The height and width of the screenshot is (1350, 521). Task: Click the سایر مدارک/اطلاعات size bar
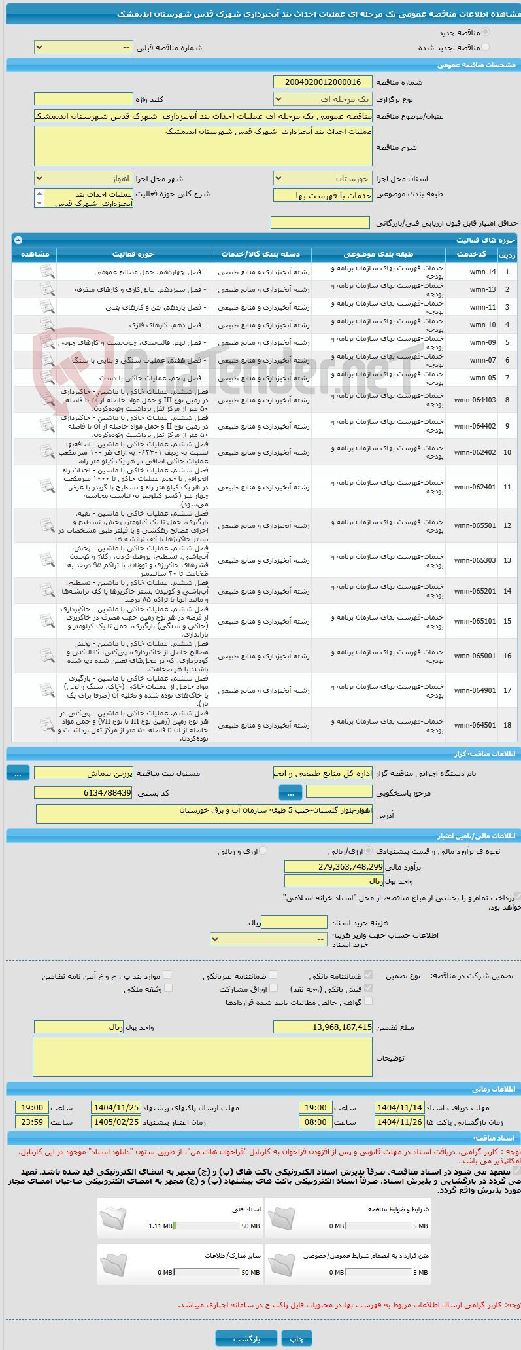click(x=207, y=1272)
